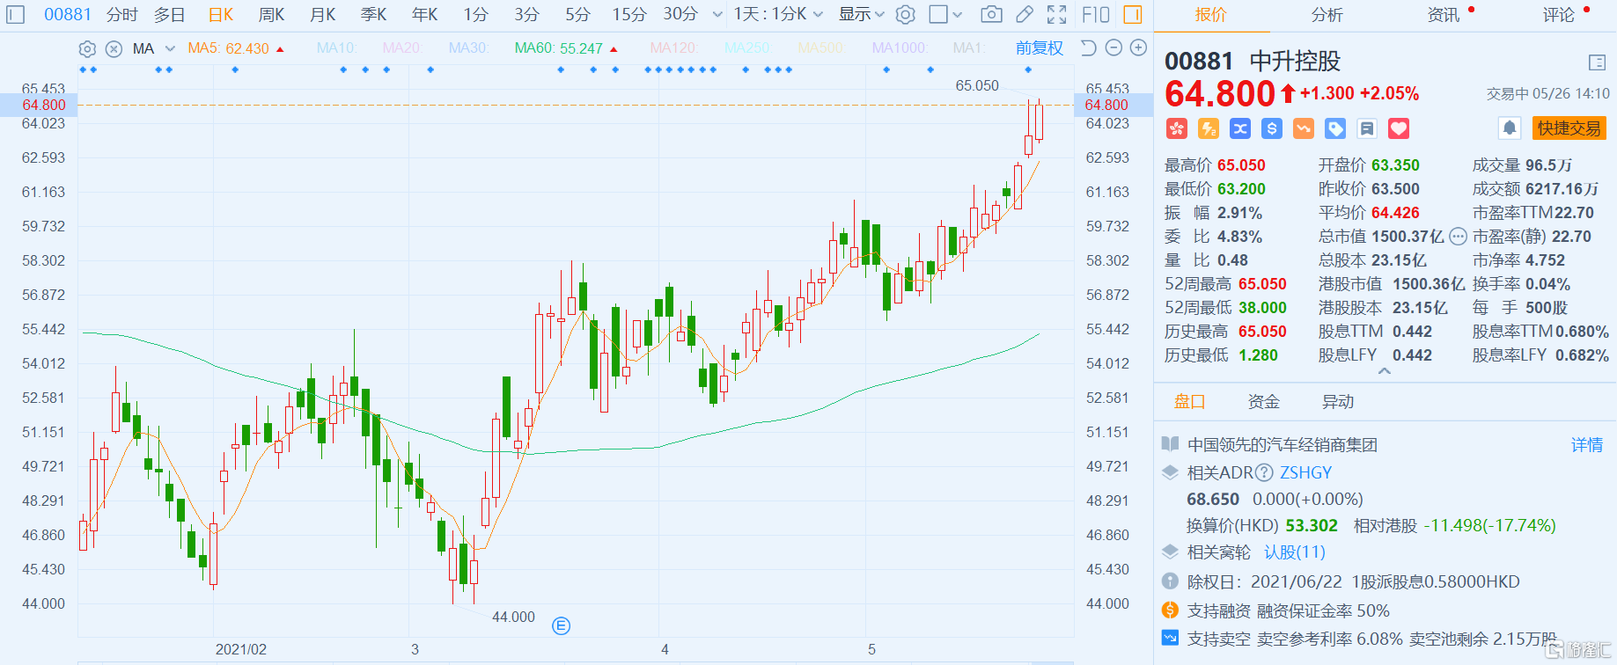Switch to 周K weekly chart tab
The height and width of the screenshot is (665, 1617).
click(272, 14)
